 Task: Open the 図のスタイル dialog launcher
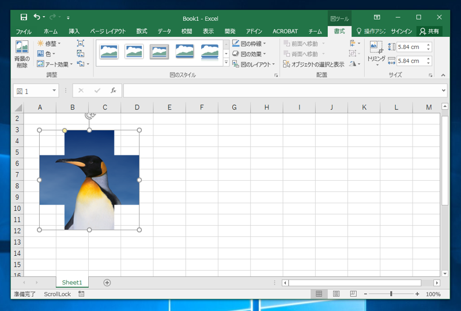[276, 75]
